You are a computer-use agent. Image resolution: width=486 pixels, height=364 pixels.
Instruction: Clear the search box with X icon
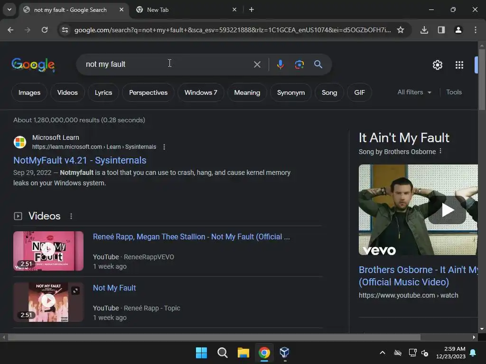(257, 64)
